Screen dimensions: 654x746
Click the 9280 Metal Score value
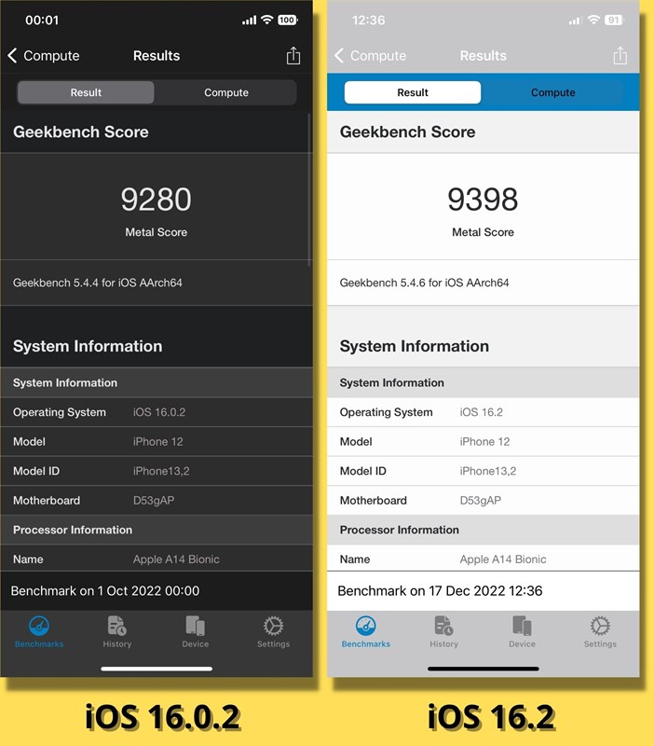click(x=156, y=199)
